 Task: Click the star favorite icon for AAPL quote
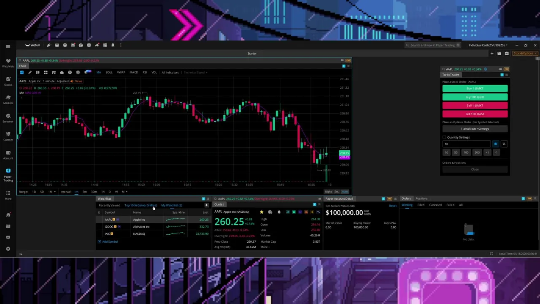point(262,212)
